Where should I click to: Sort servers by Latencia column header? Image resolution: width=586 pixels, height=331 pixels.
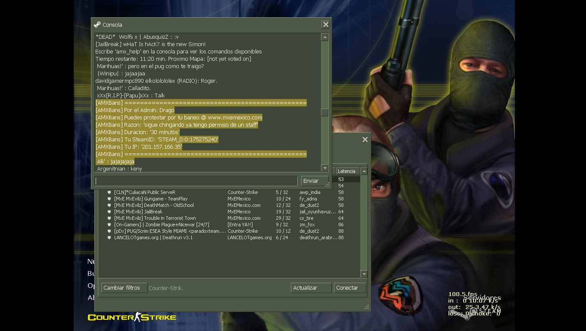(x=348, y=171)
